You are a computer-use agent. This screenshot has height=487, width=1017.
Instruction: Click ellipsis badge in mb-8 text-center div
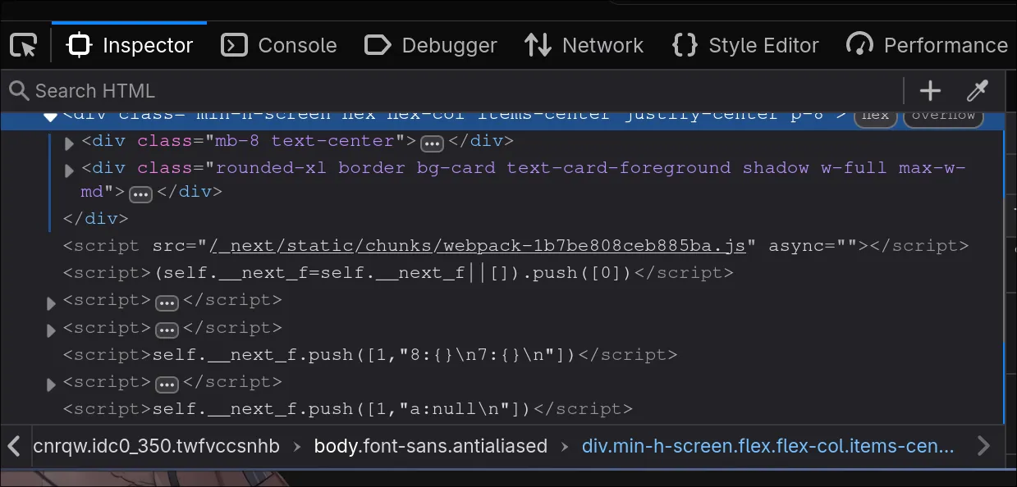432,143
